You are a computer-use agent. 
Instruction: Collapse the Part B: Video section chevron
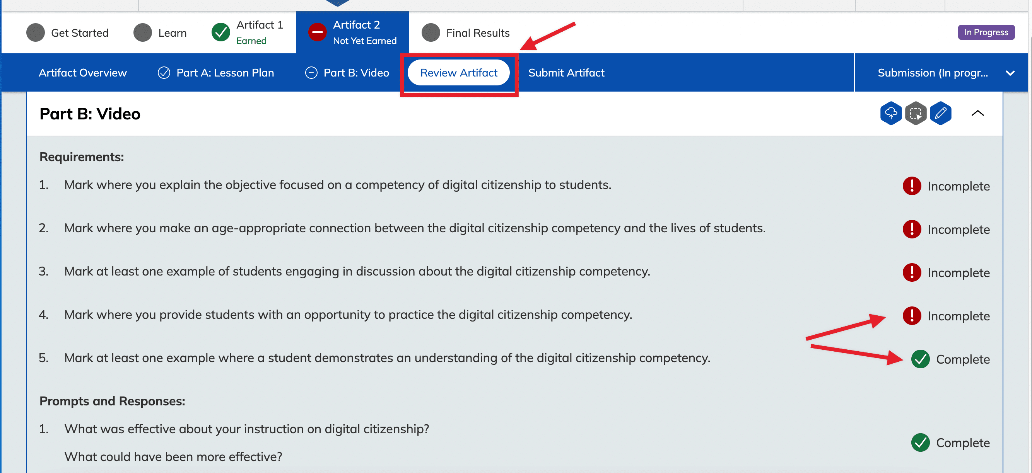tap(977, 113)
